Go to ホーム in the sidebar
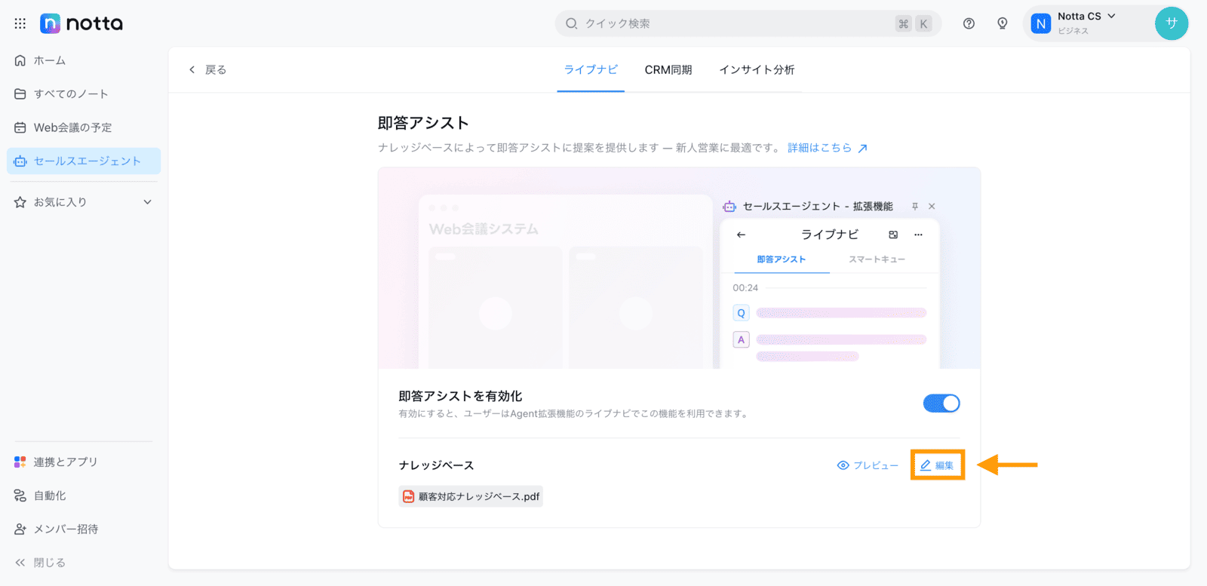Viewport: 1207px width, 586px height. point(84,60)
